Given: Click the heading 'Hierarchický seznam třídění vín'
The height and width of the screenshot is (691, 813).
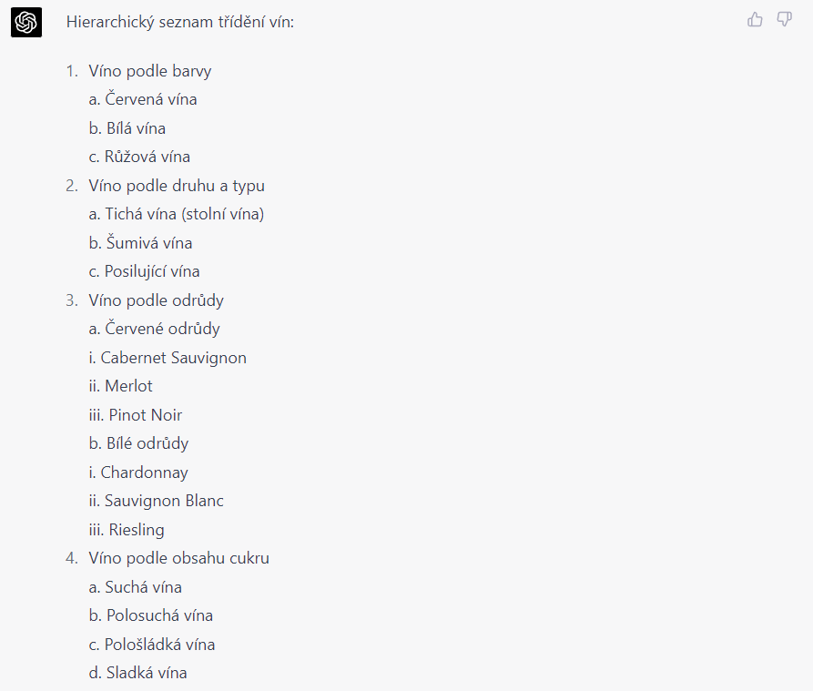Looking at the screenshot, I should (x=179, y=21).
